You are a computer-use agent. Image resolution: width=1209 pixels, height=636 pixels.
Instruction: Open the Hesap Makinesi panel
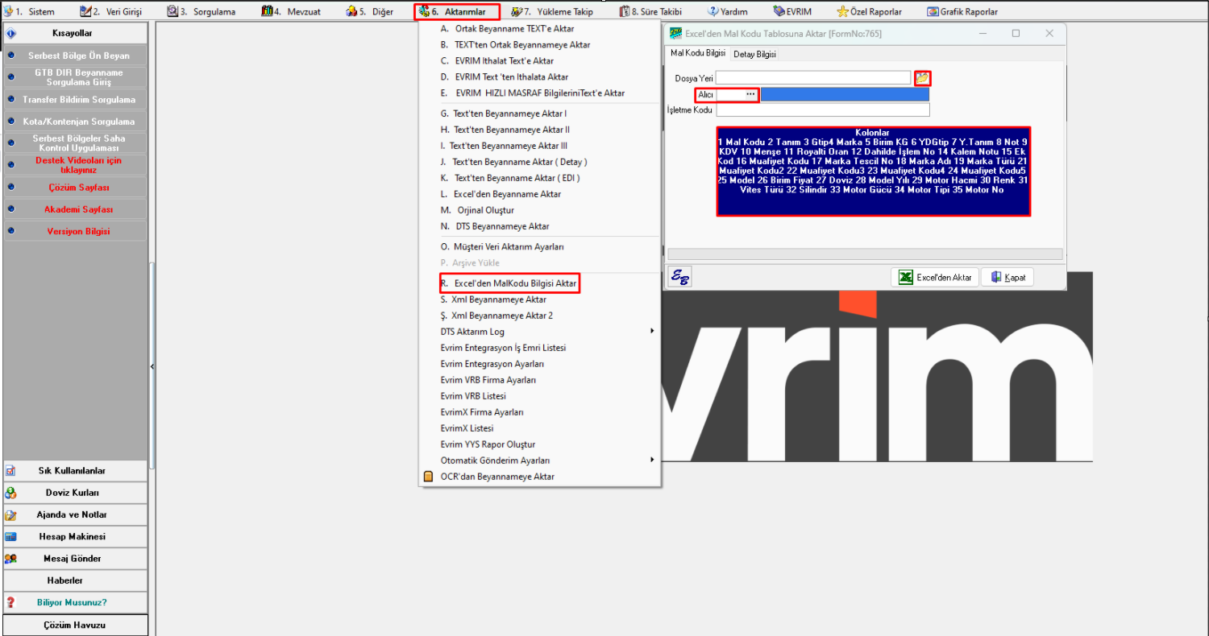[75, 536]
